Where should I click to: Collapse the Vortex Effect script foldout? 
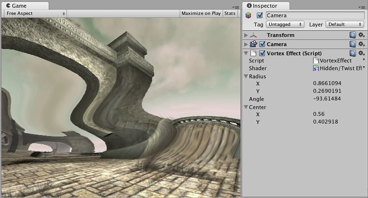[x=246, y=53]
